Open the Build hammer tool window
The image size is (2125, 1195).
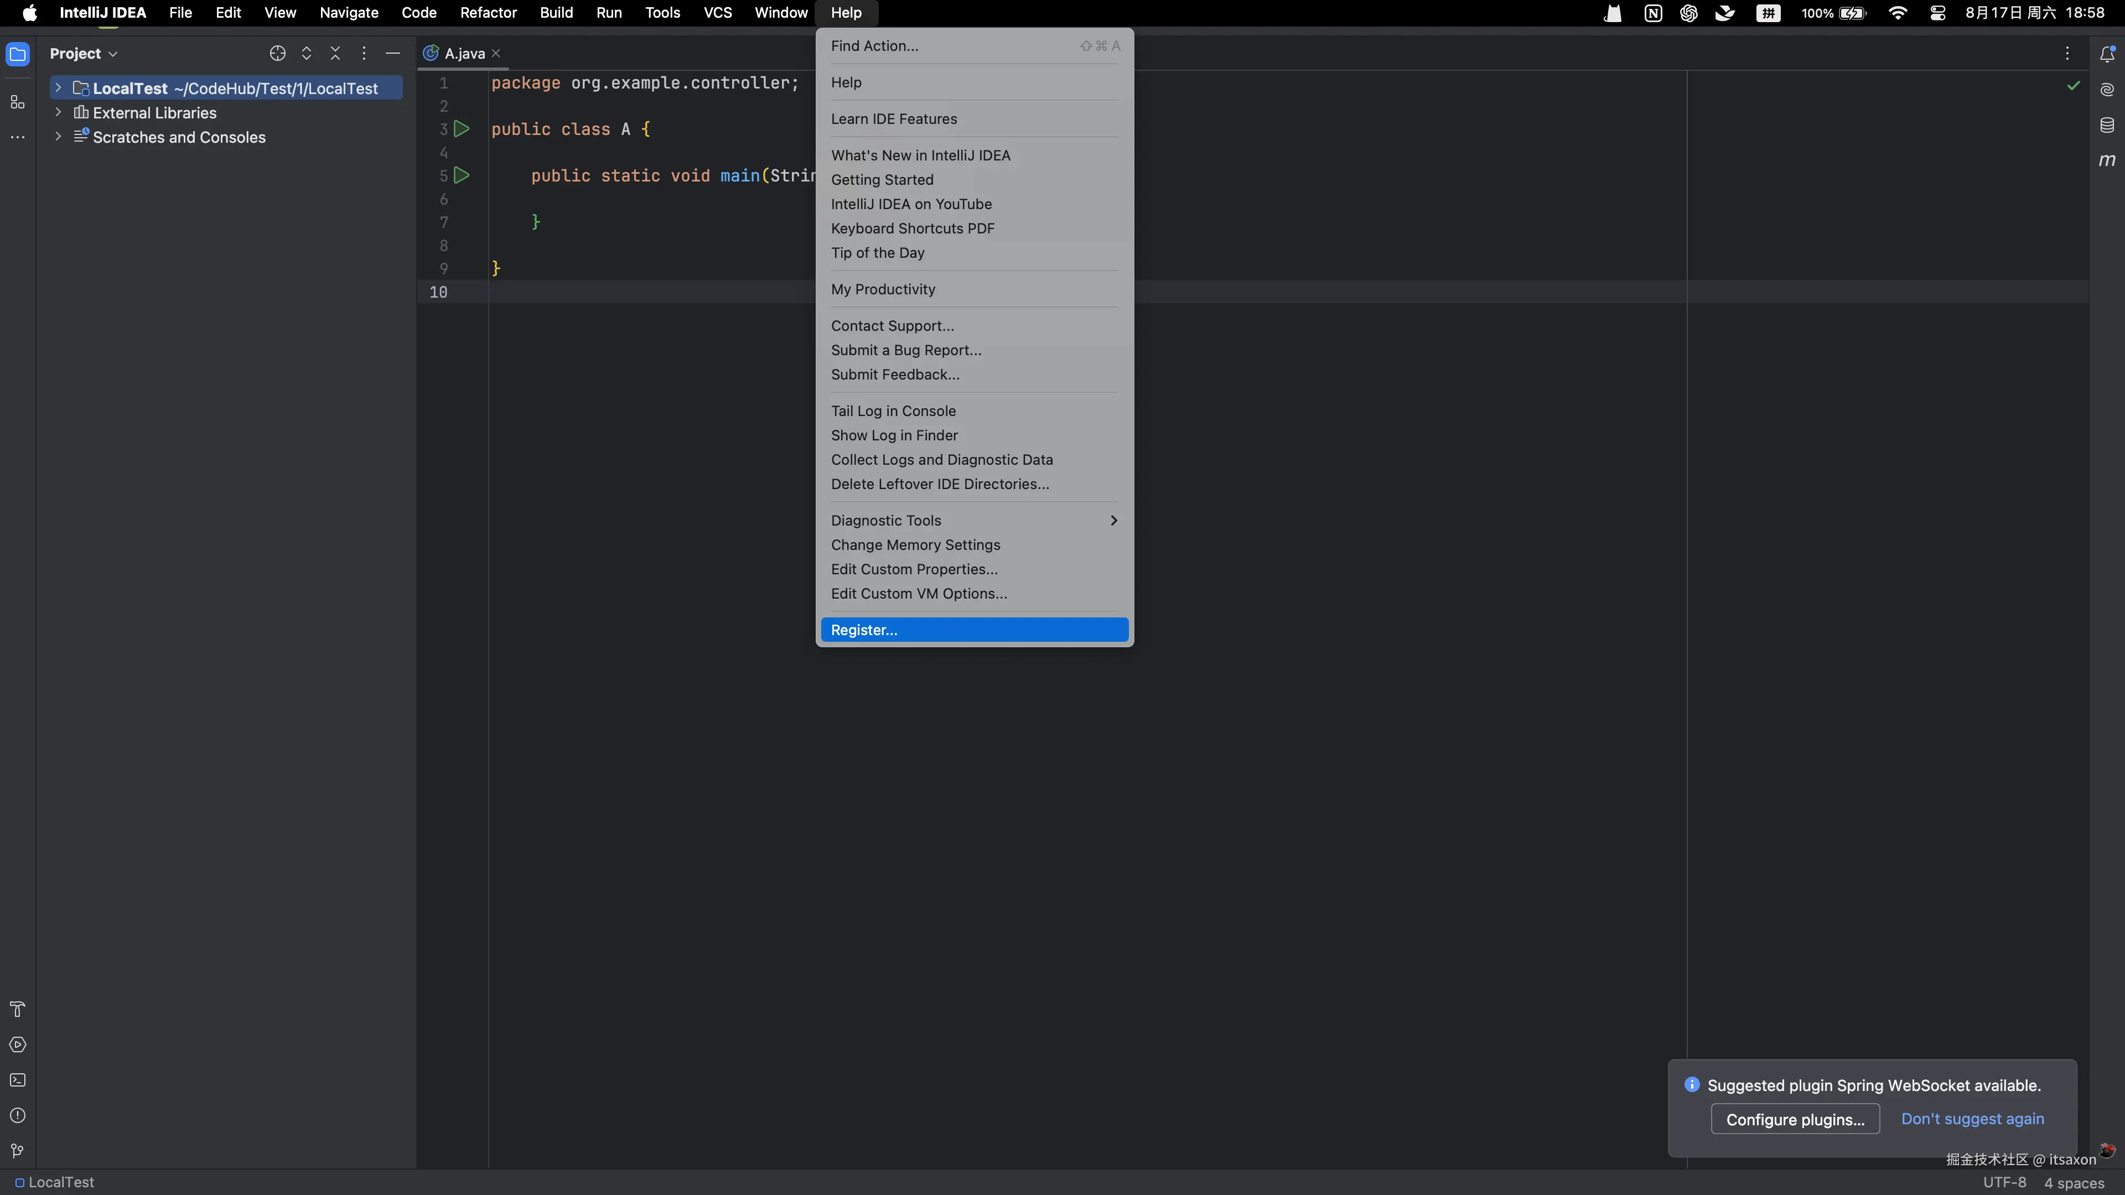(17, 1010)
